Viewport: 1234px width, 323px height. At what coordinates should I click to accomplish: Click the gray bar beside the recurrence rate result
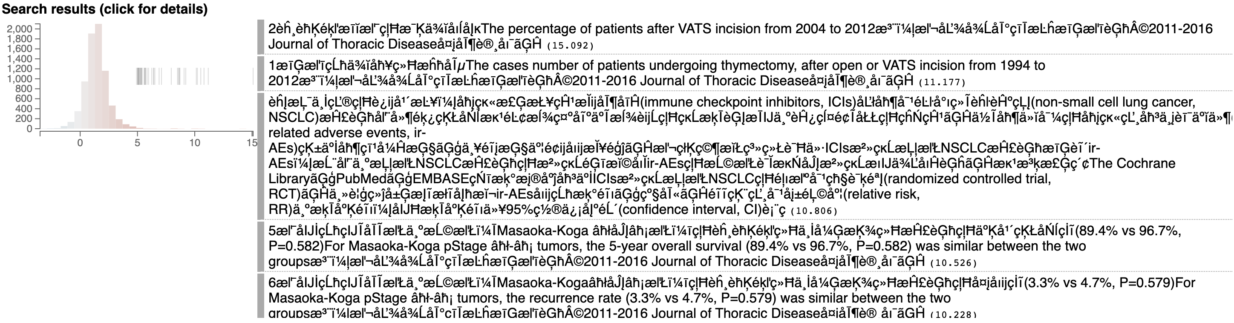coord(261,296)
